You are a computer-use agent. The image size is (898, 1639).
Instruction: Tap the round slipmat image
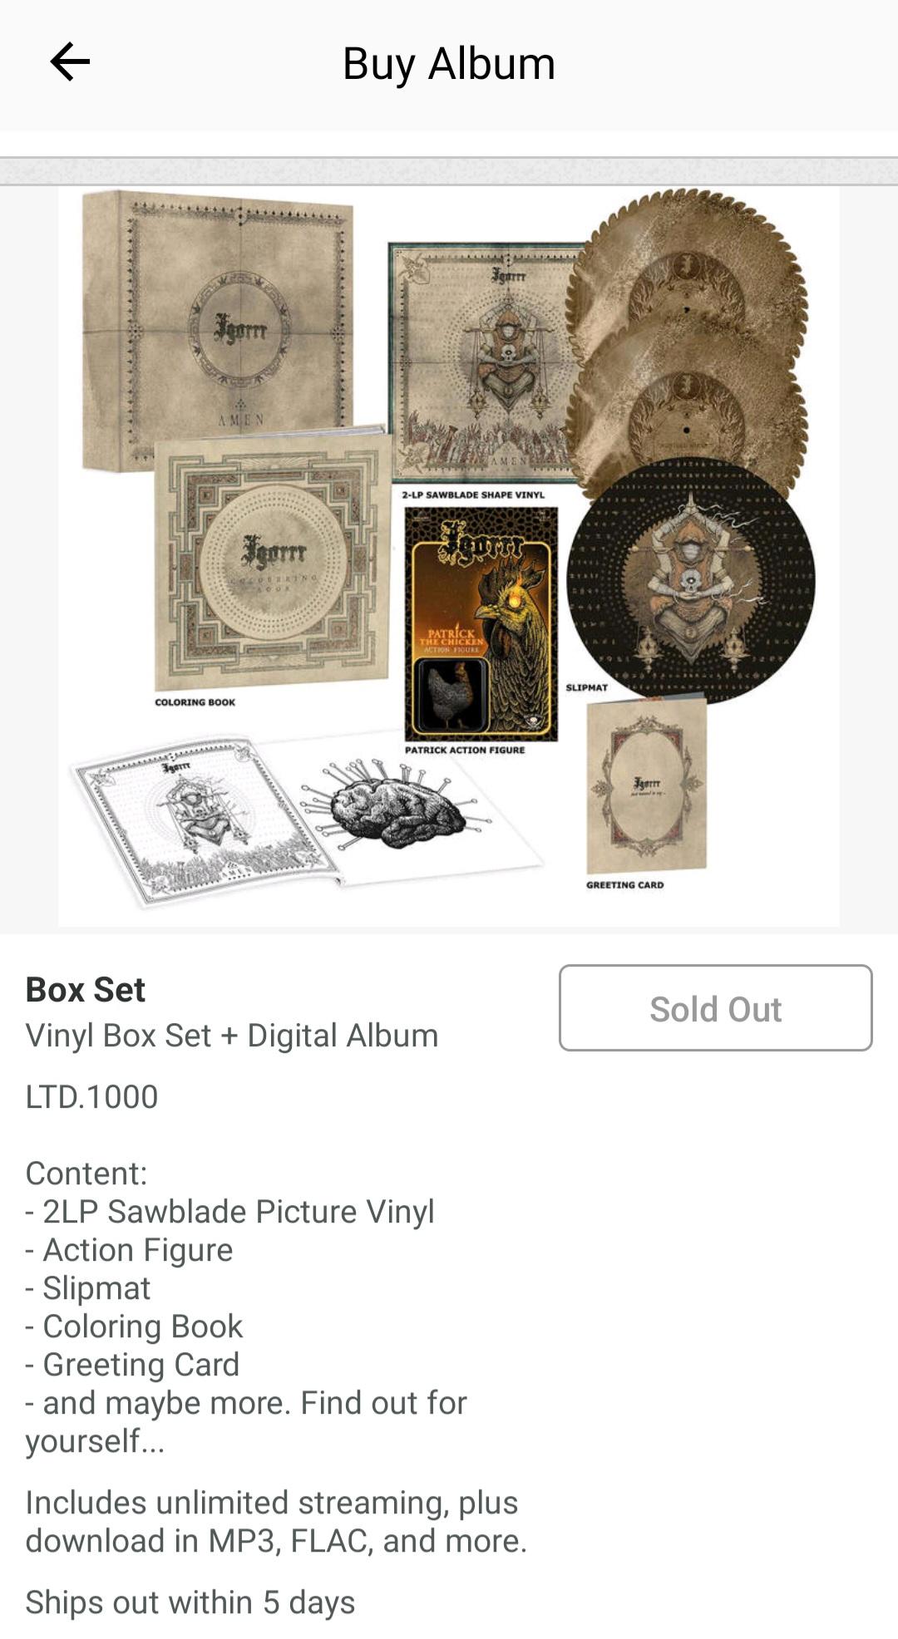pos(690,580)
